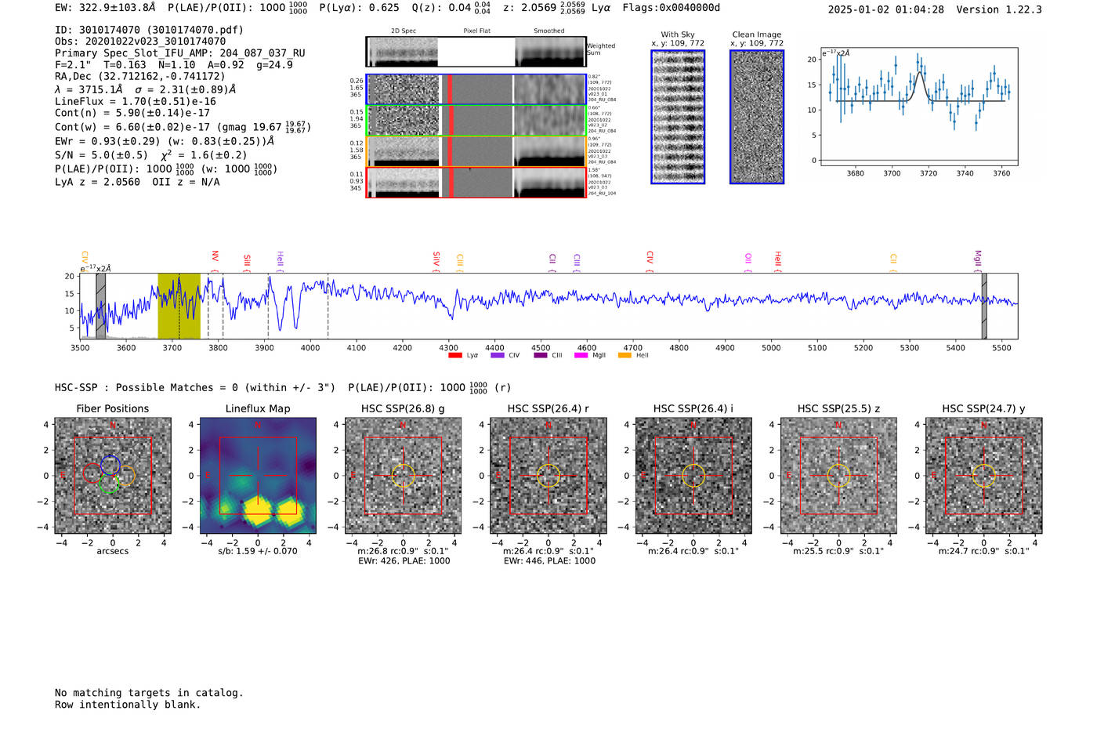The width and height of the screenshot is (1097, 747).
Task: Click the 'Clean Image' cutout
Action: [x=757, y=117]
